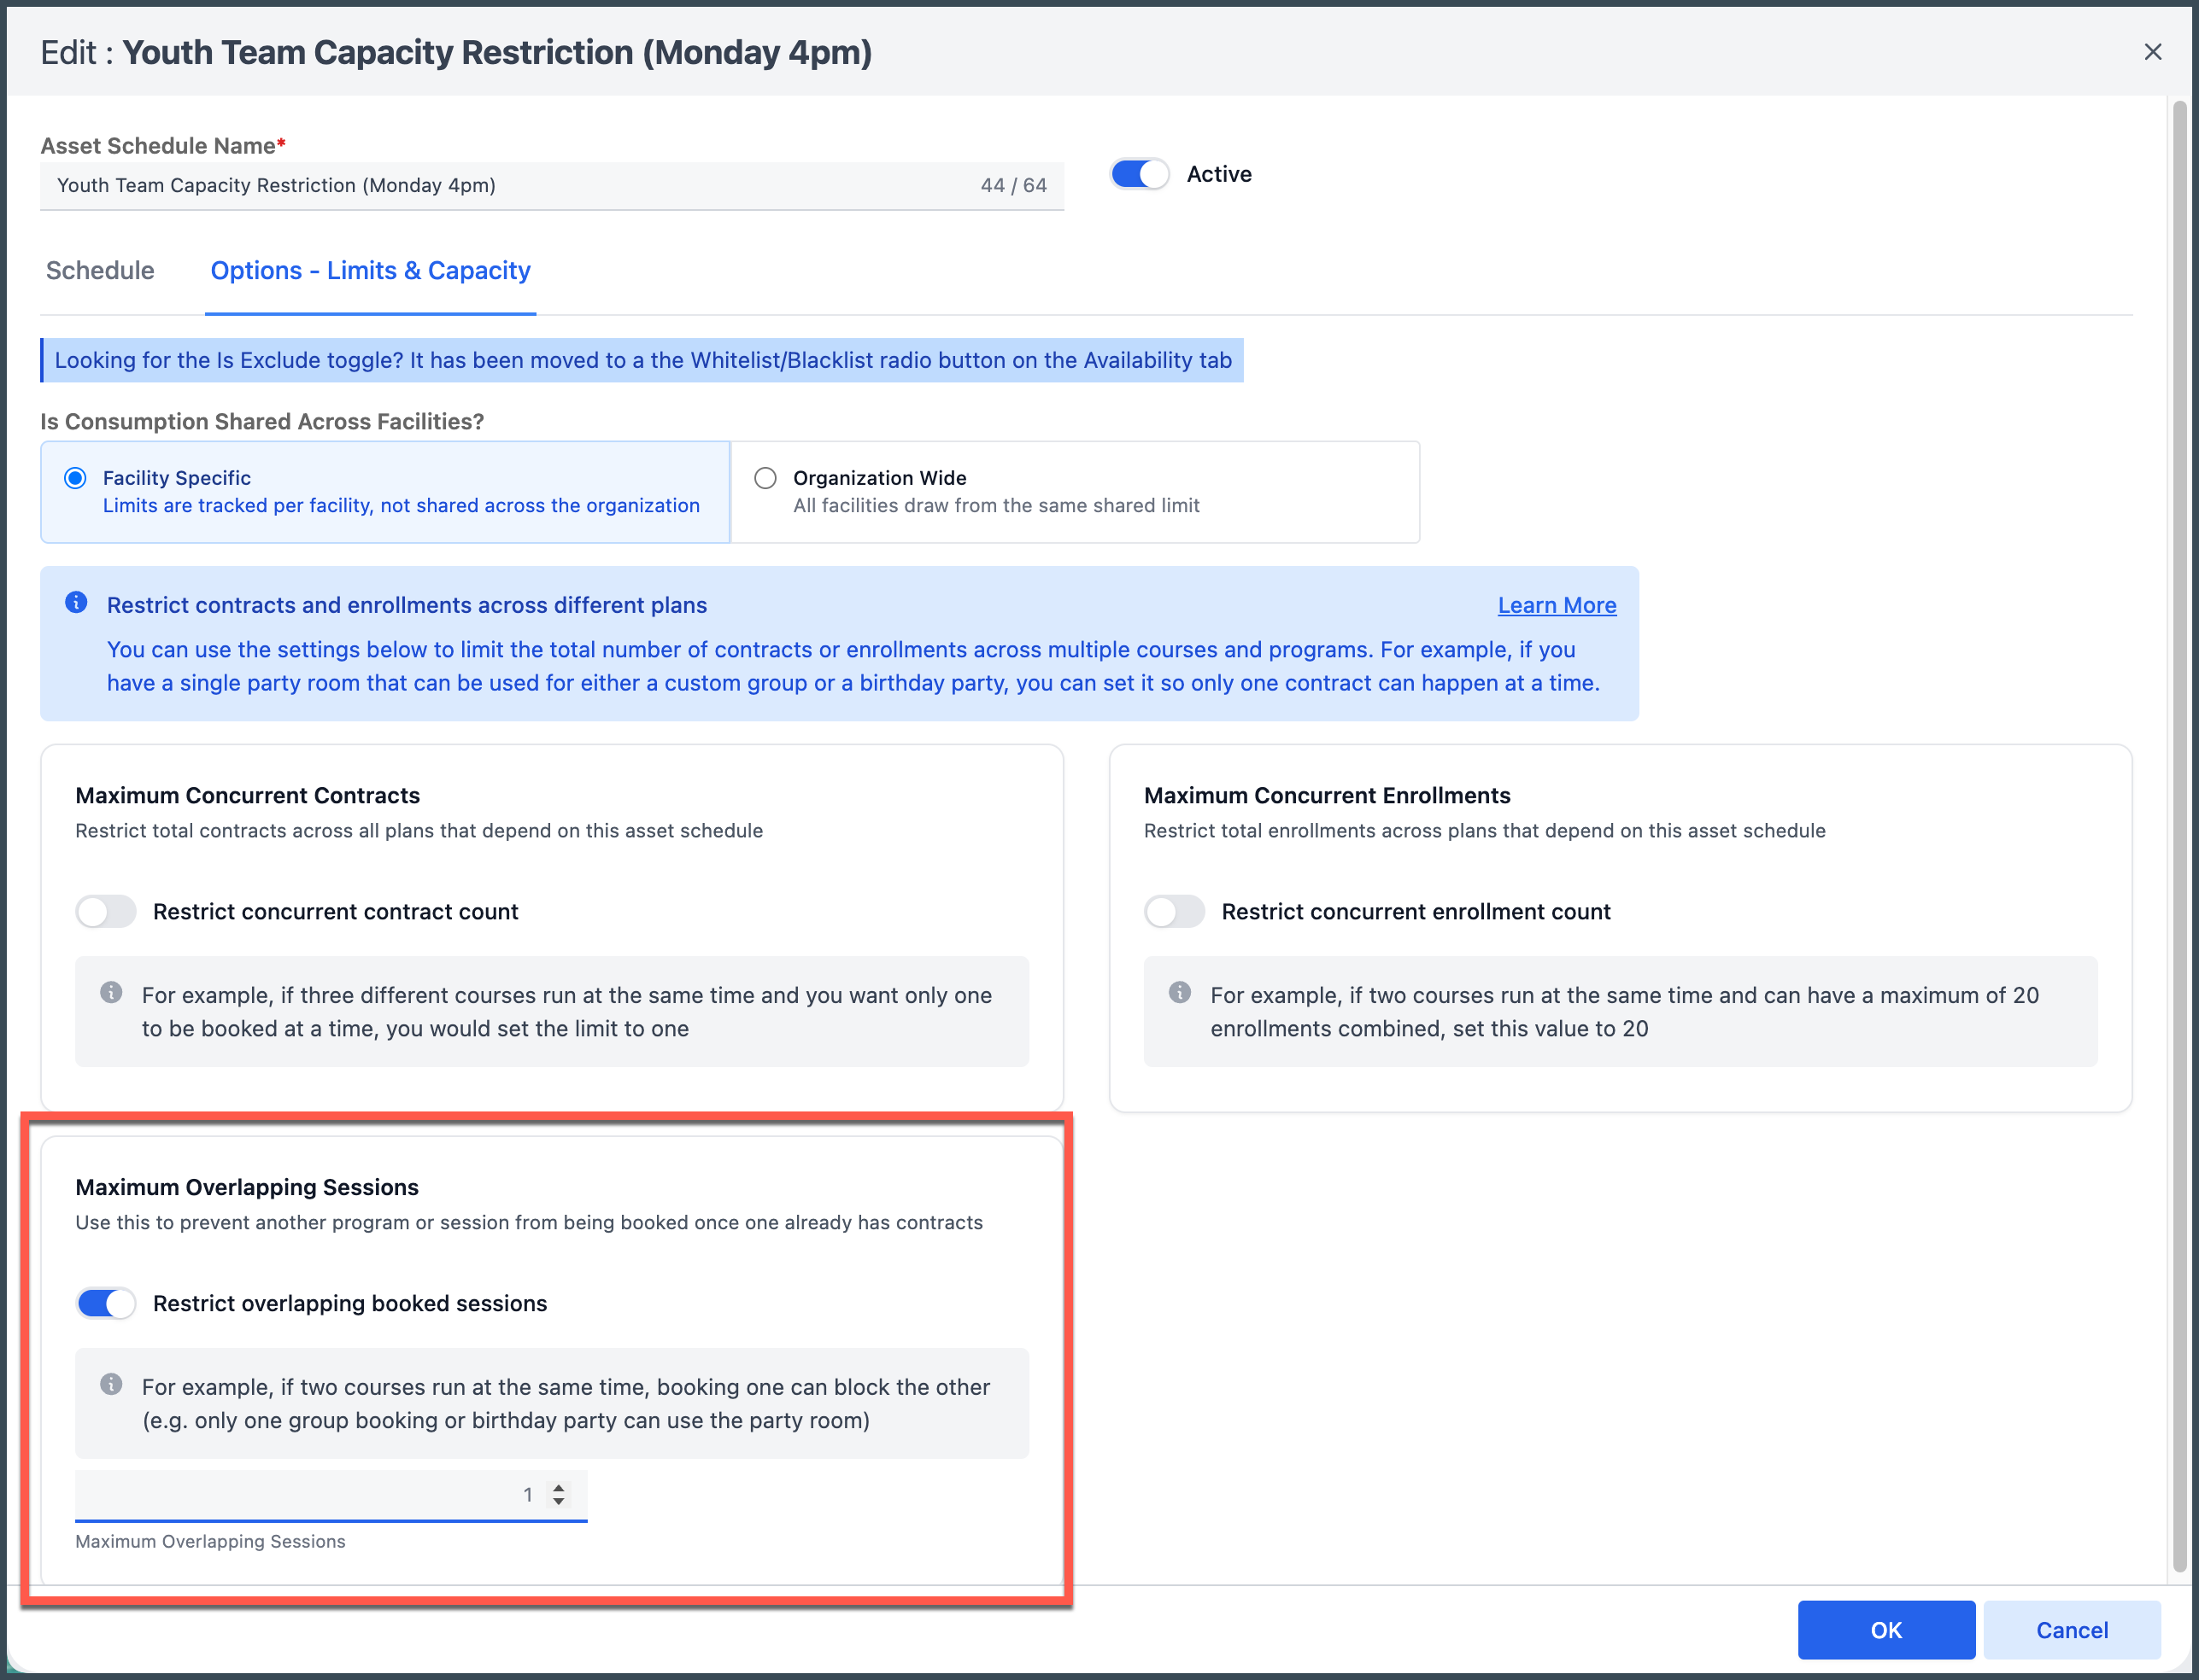This screenshot has height=1680, width=2199.
Task: Click the dialog's vertical scrollbar
Action: [2179, 800]
